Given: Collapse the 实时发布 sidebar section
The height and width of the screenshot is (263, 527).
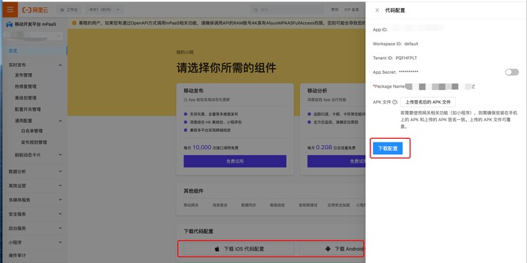Looking at the screenshot, I should [x=61, y=65].
